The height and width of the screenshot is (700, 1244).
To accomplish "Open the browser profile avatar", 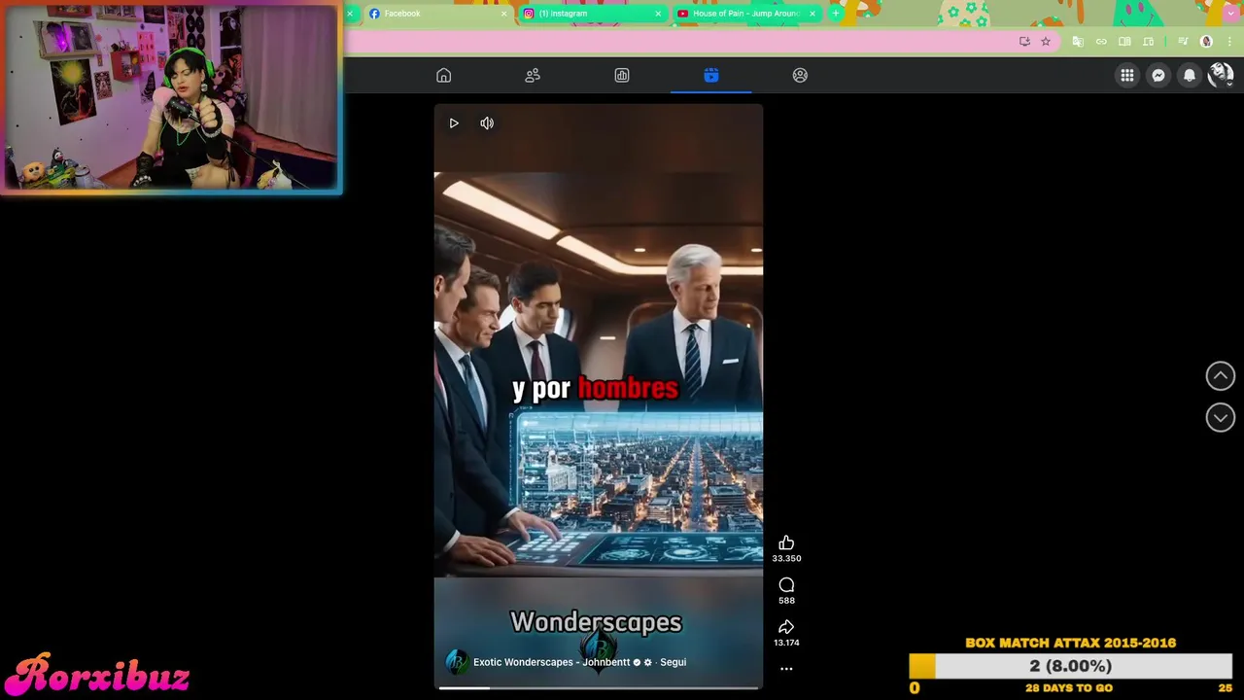I will pos(1207,42).
